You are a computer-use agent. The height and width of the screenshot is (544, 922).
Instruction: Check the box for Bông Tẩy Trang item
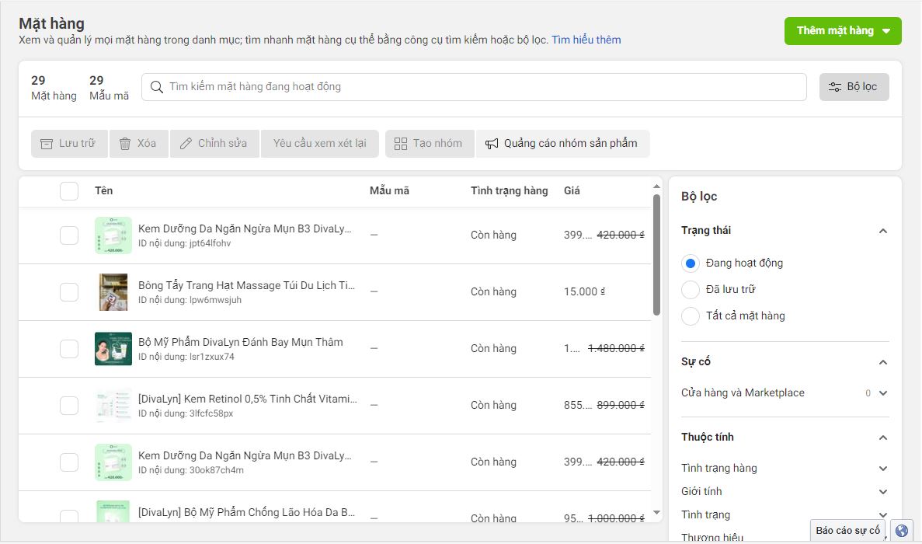69,292
